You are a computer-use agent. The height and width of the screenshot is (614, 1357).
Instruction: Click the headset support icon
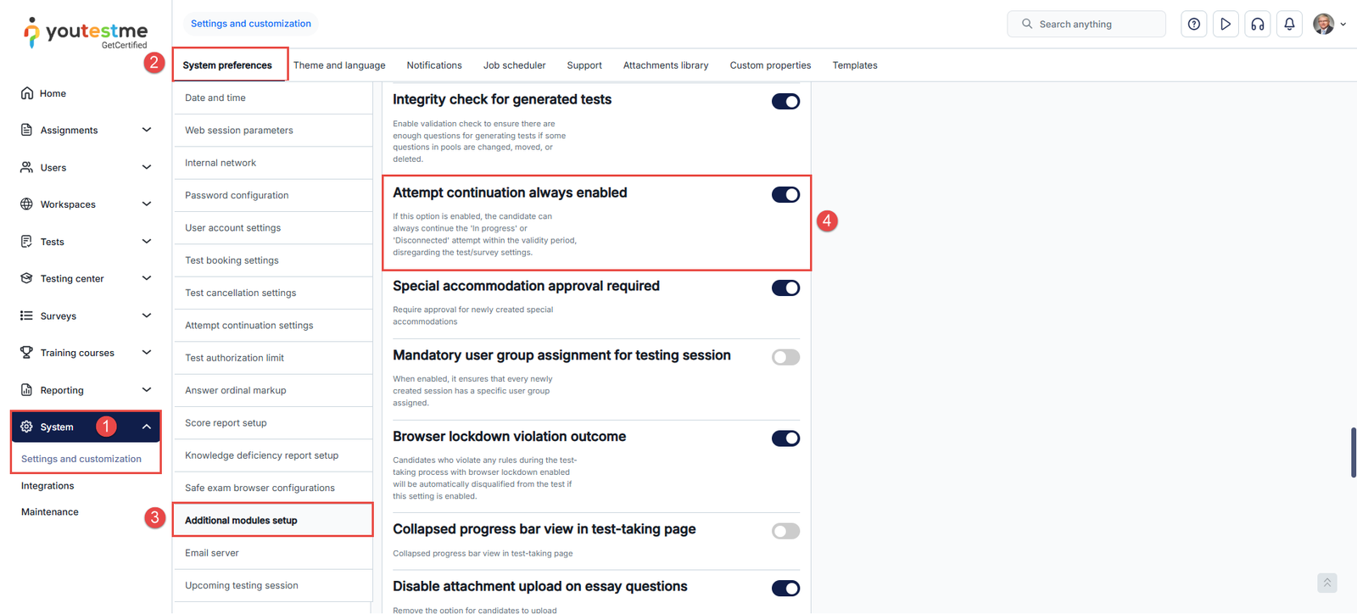1258,25
